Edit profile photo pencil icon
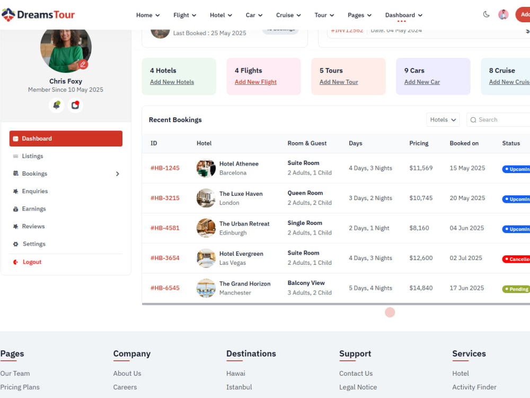530x398 pixels. point(83,64)
